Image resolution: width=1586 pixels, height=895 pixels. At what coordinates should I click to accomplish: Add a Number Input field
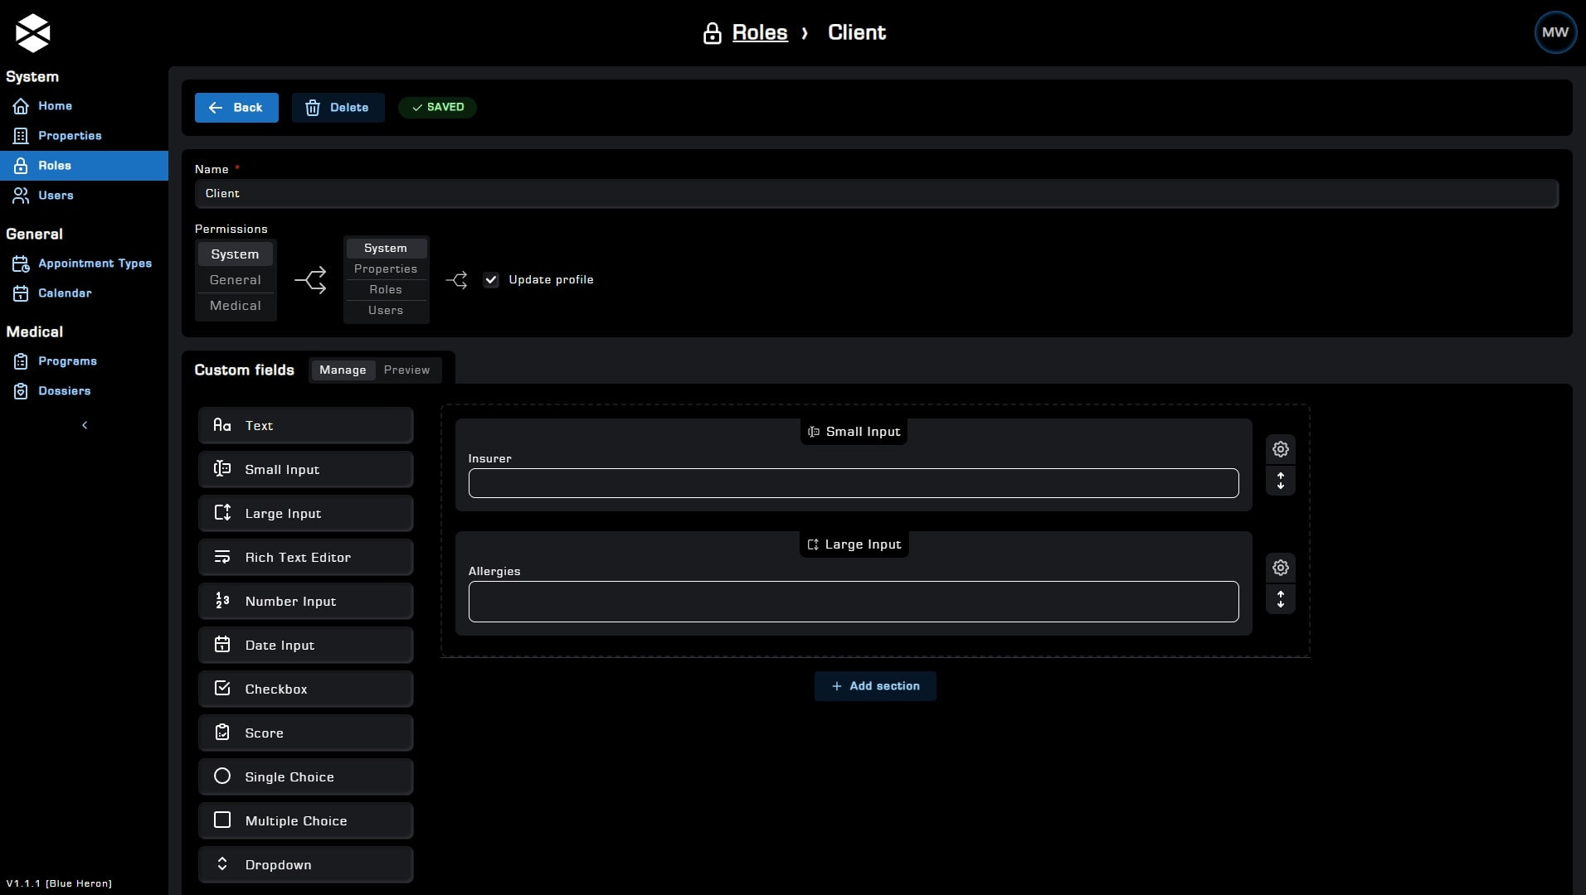coord(305,601)
